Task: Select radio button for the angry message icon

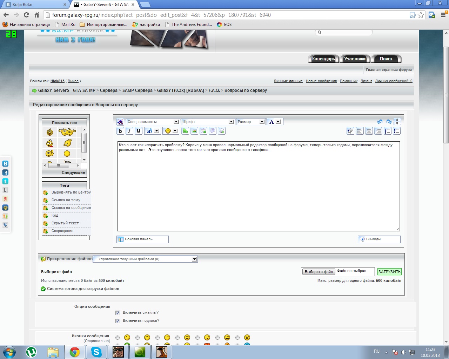Action: [237, 338]
